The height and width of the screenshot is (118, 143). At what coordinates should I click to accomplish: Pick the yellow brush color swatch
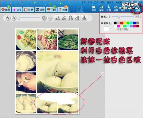point(125,23)
